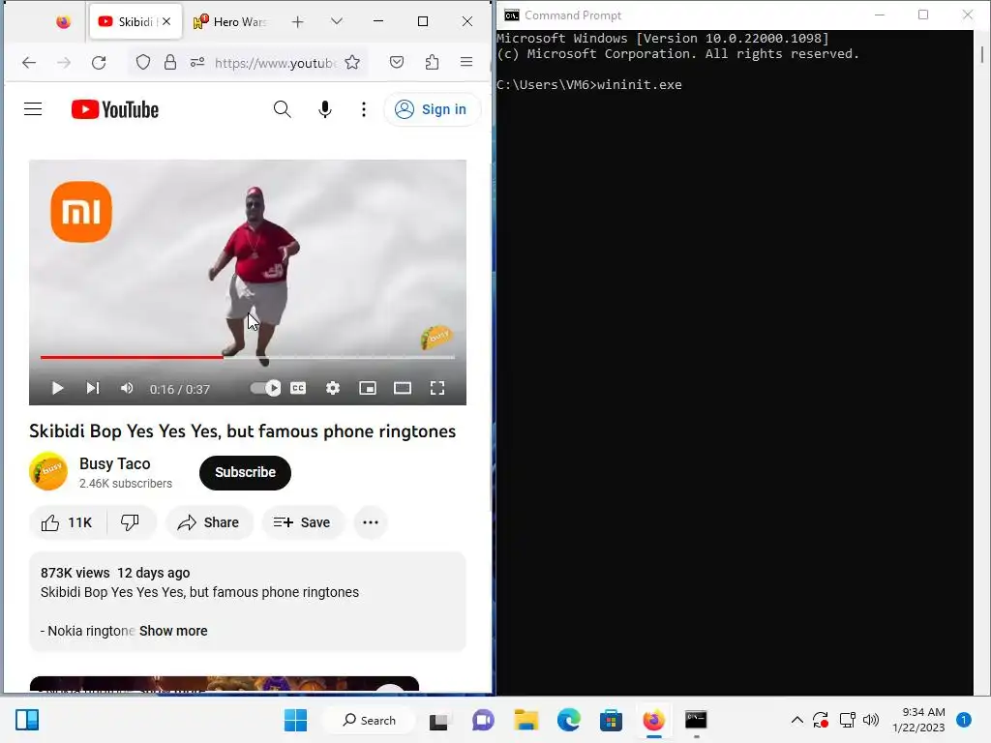The image size is (991, 743).
Task: Share the video
Action: [209, 522]
